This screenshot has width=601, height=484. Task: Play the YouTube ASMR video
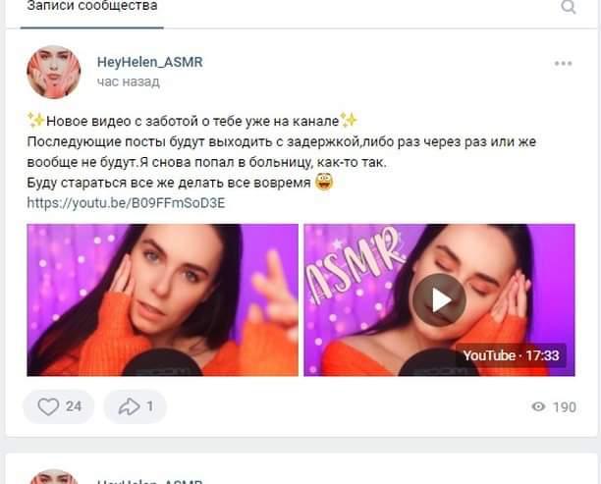pyautogui.click(x=439, y=299)
